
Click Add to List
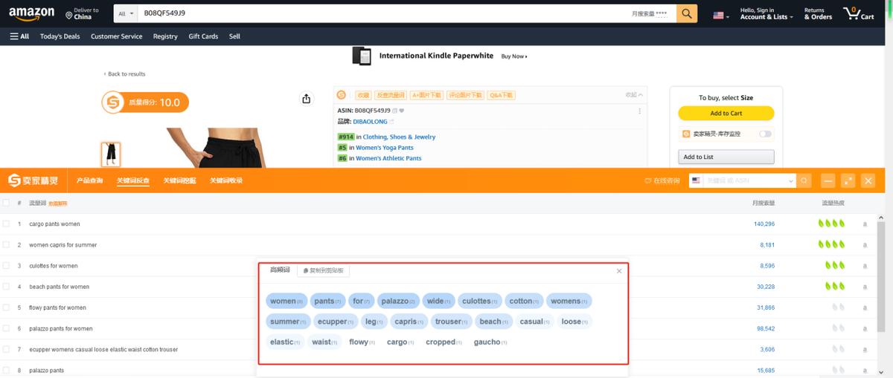(x=726, y=157)
